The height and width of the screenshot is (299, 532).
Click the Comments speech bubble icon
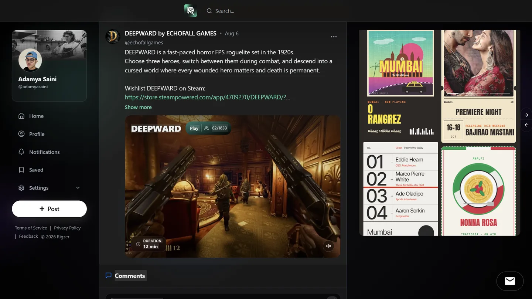[109, 275]
